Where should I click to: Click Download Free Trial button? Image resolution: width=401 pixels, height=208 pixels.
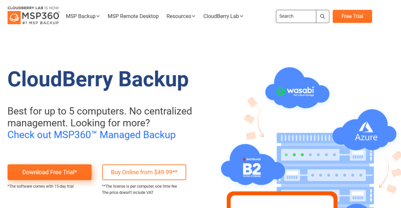pos(50,172)
